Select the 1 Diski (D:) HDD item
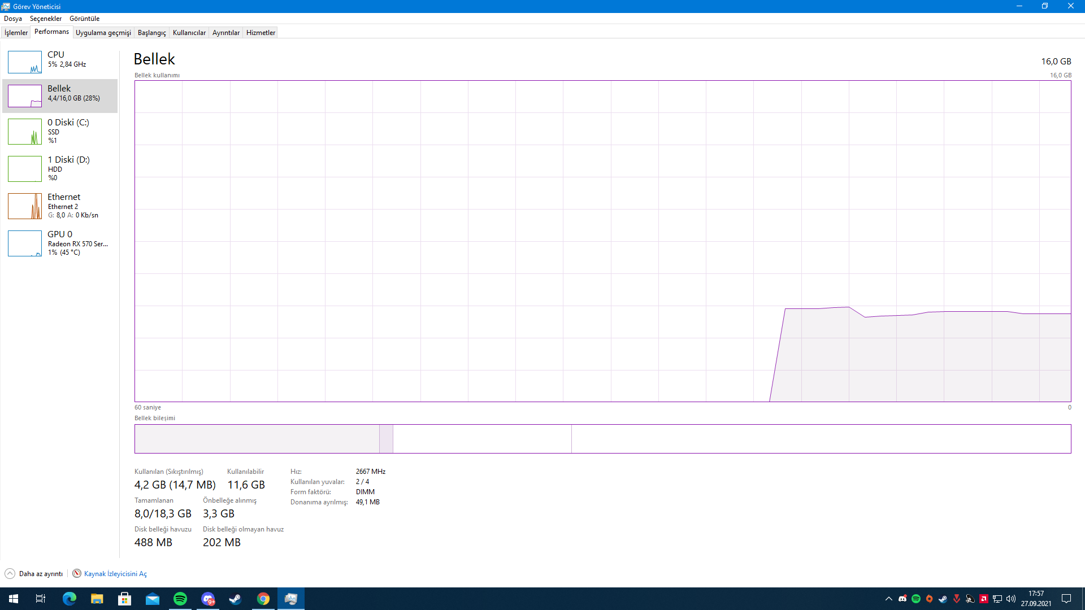Viewport: 1085px width, 610px height. [x=60, y=168]
